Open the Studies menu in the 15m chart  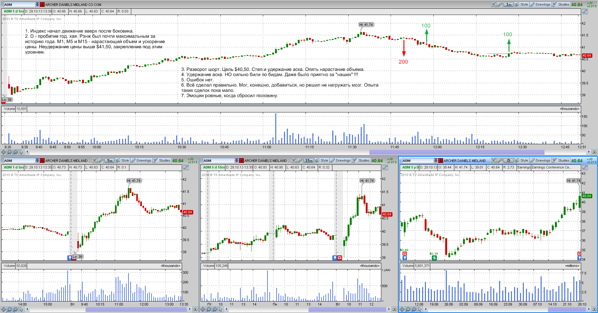coord(361,160)
